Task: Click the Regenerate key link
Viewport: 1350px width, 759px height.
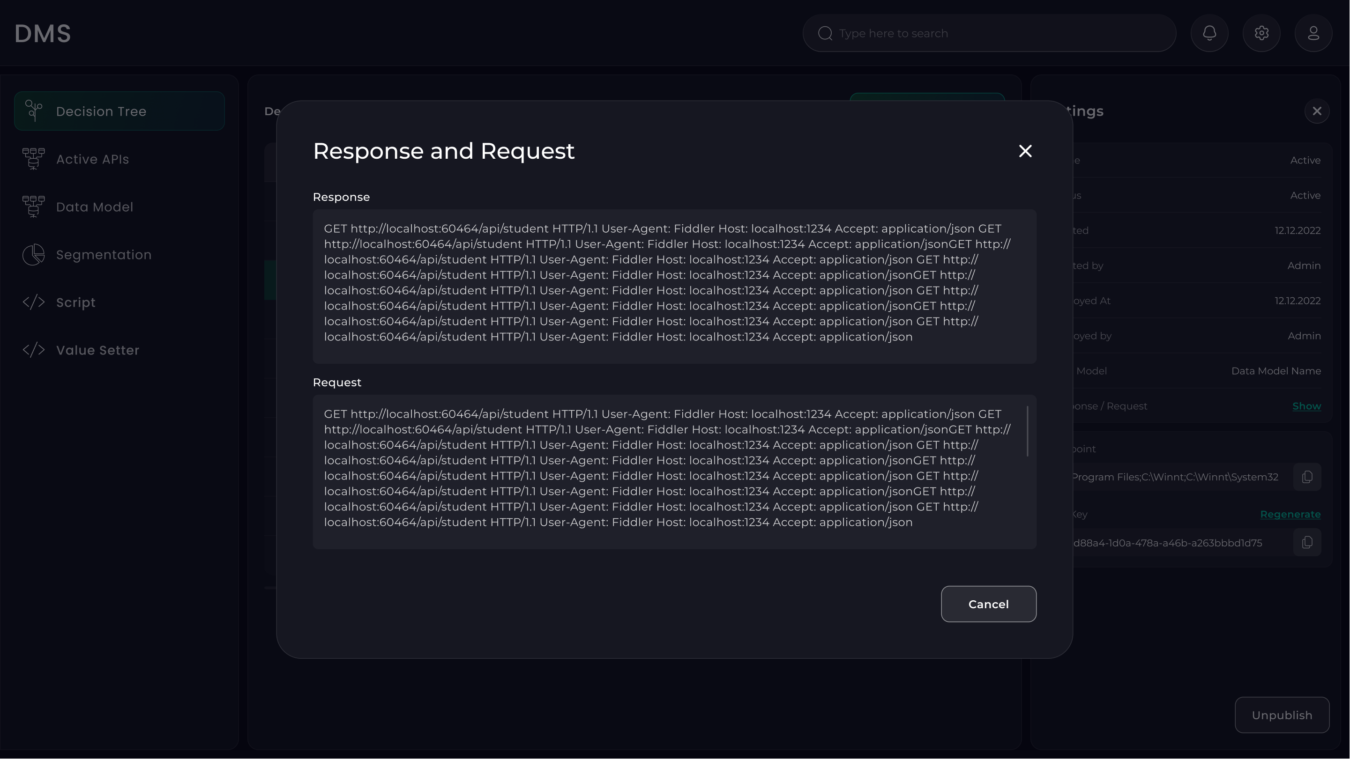Action: [x=1290, y=515]
